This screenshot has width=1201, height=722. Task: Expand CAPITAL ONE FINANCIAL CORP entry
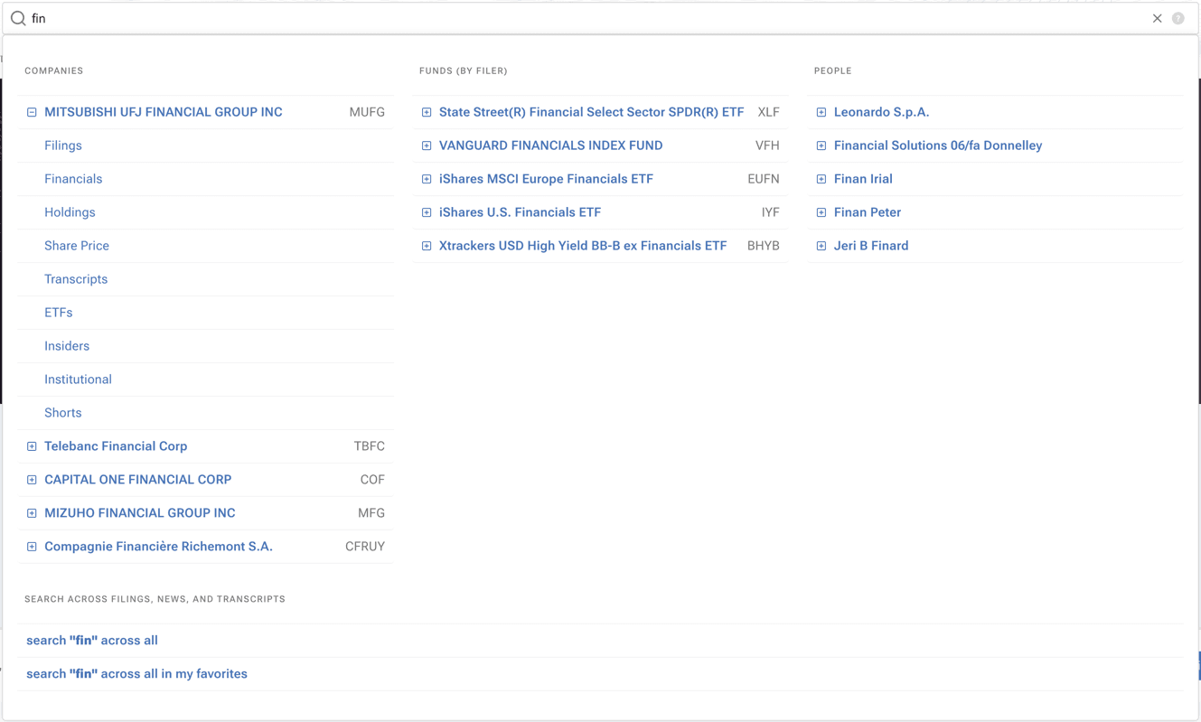click(32, 480)
